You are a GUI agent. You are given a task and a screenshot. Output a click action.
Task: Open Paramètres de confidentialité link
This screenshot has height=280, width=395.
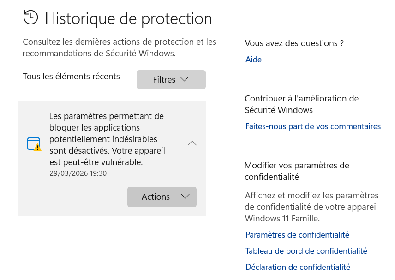click(297, 235)
